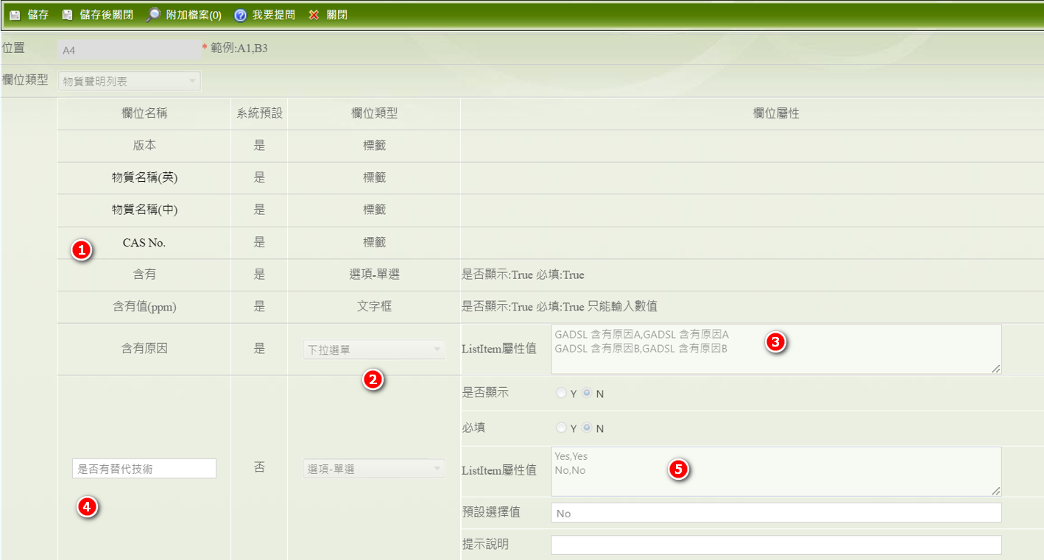Click the 只能輸入數值 attribute text
The width and height of the screenshot is (1044, 560).
tap(623, 307)
